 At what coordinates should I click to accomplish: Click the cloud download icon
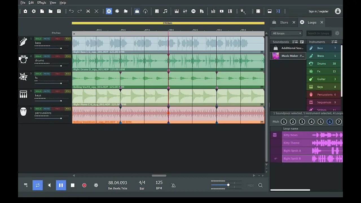coord(146,11)
